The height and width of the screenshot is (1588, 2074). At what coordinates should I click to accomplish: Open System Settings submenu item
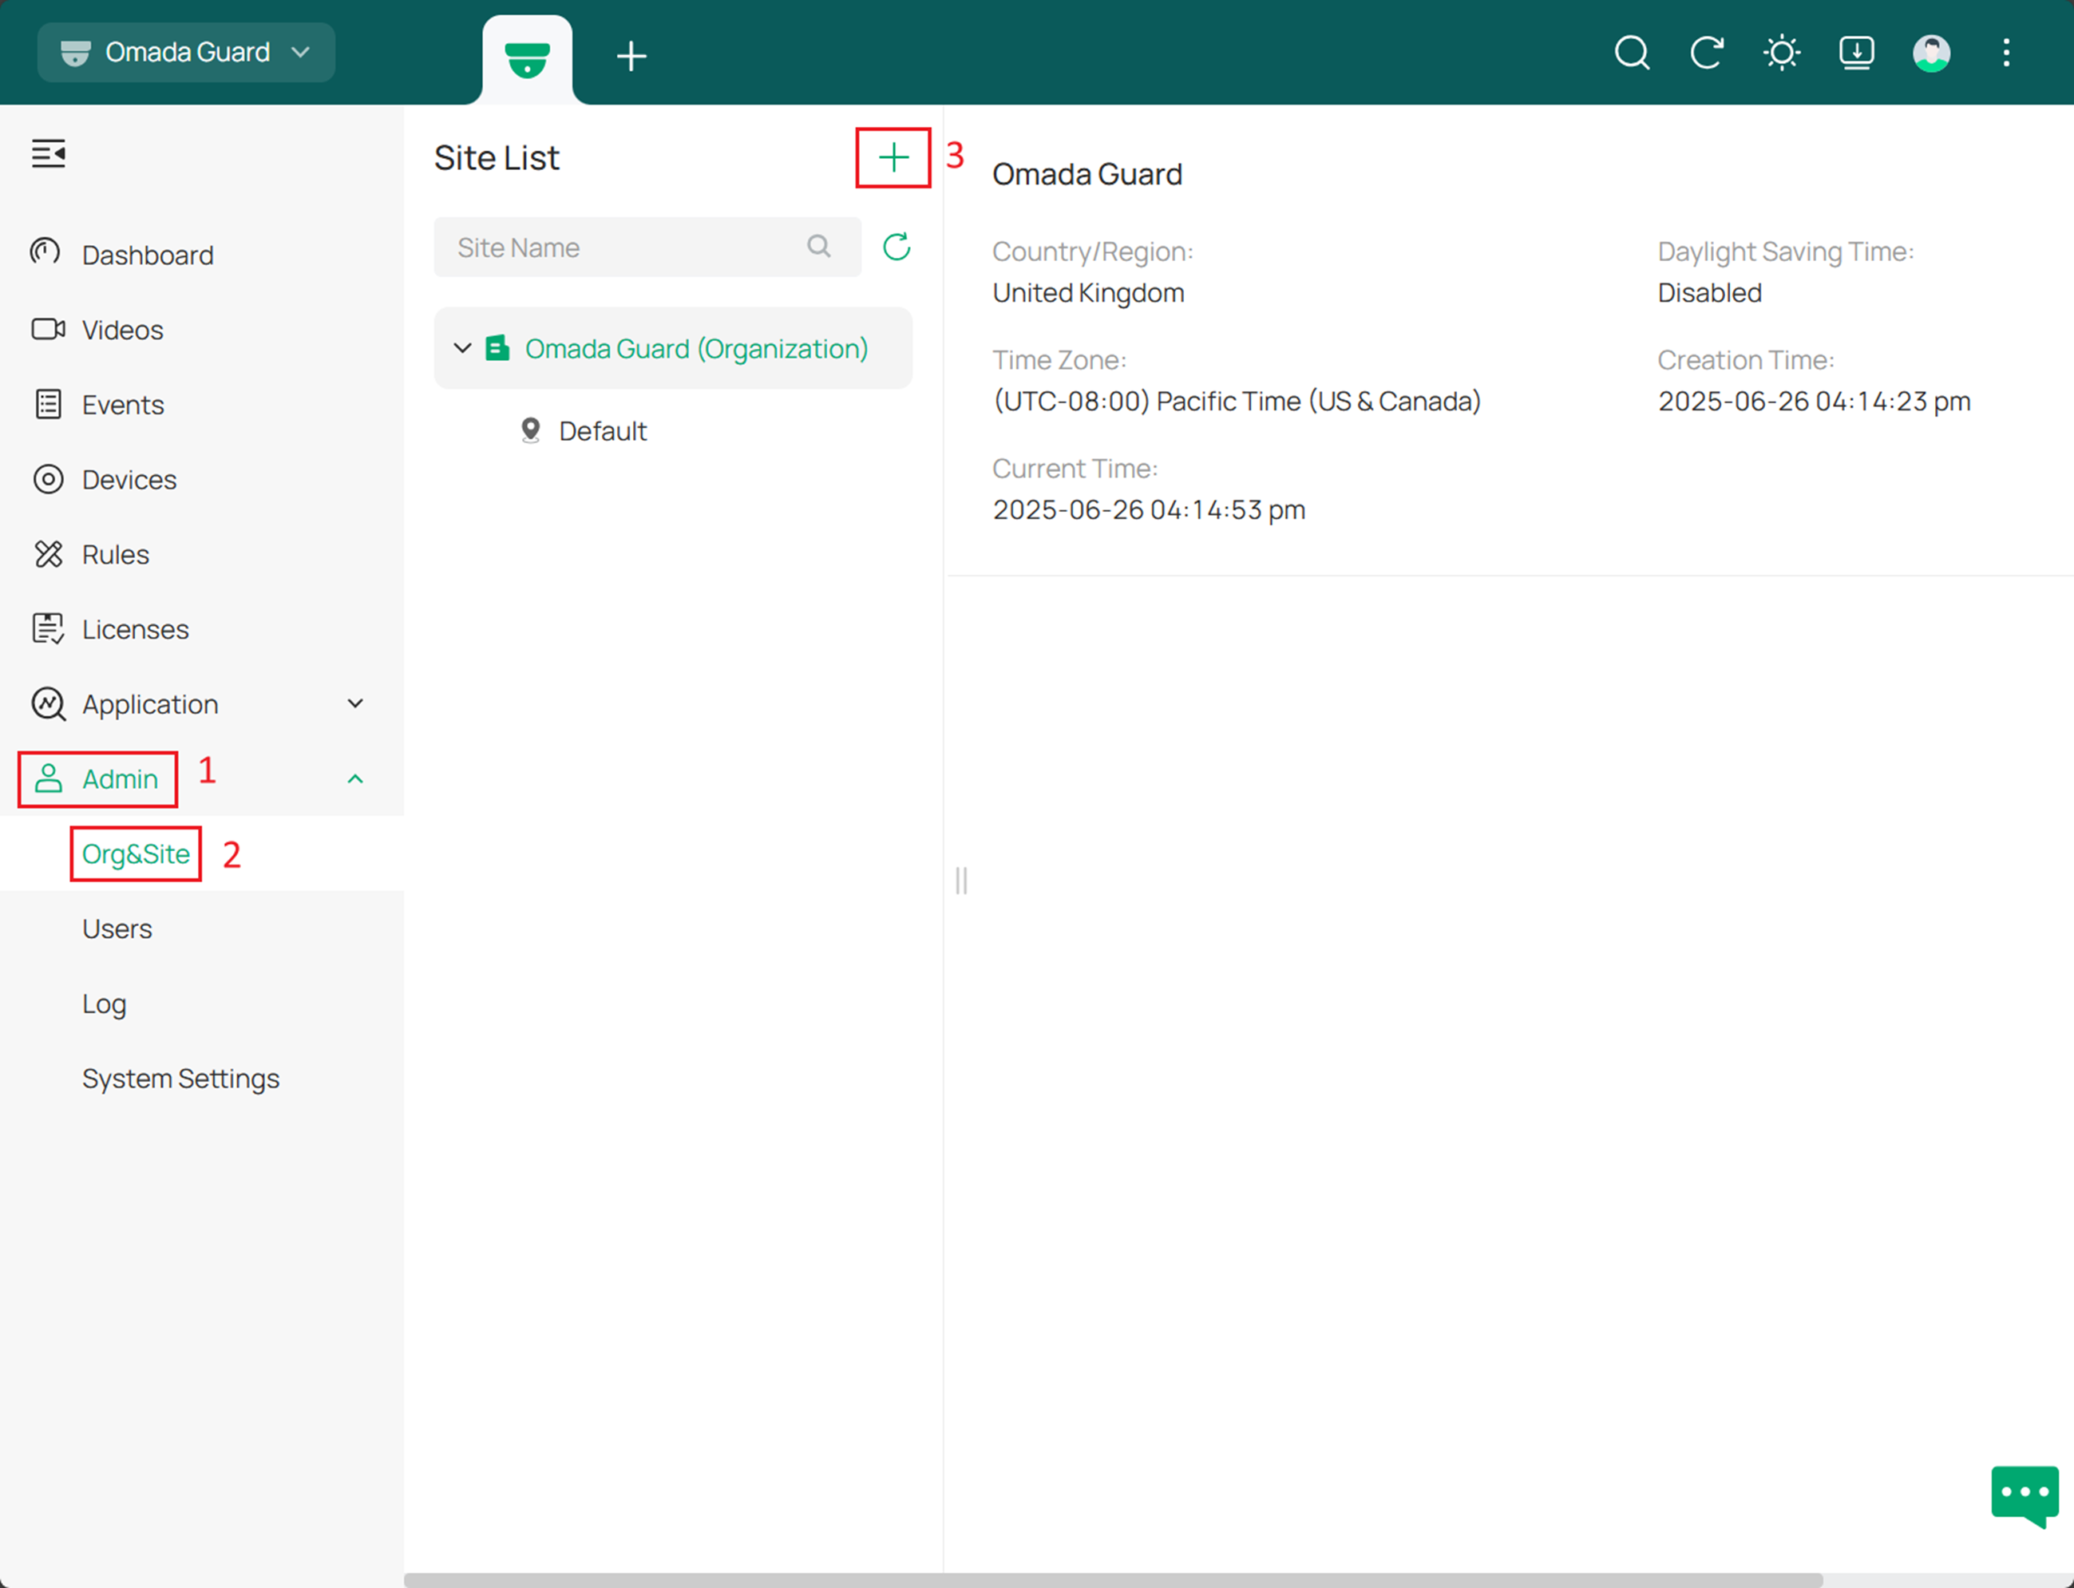[180, 1079]
